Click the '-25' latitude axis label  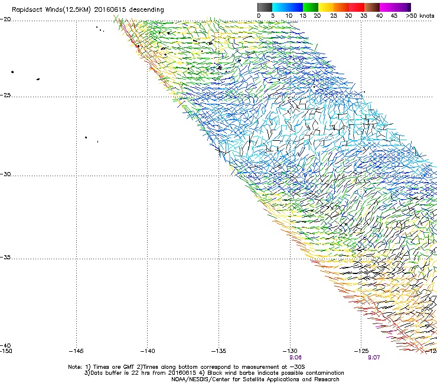pyautogui.click(x=5, y=95)
